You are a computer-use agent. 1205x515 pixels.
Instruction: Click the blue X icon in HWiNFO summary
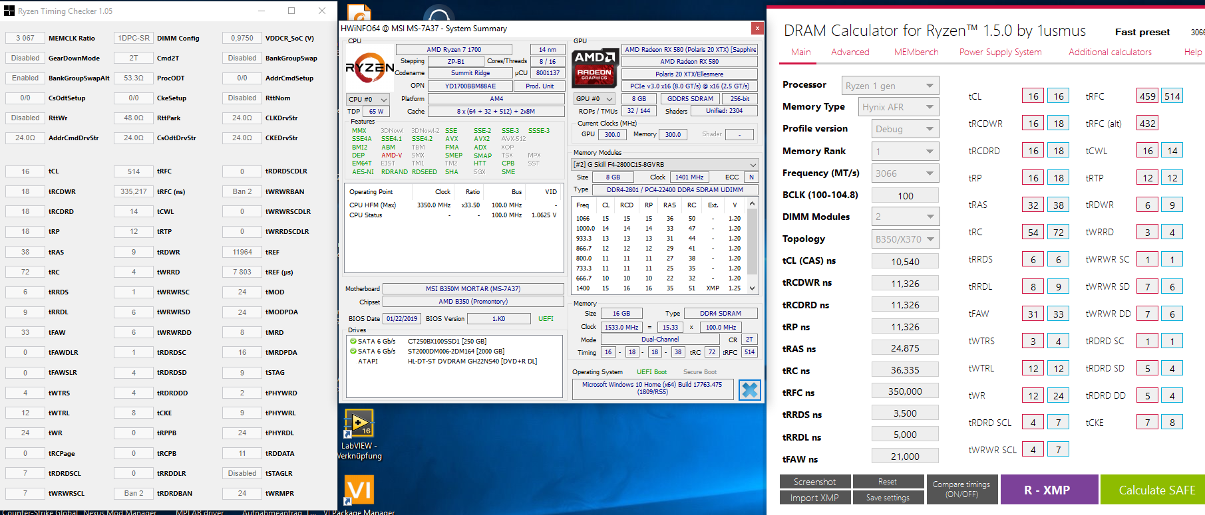click(750, 390)
